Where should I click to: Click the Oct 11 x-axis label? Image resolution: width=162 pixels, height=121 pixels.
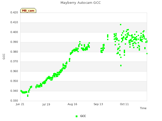pos(124,104)
